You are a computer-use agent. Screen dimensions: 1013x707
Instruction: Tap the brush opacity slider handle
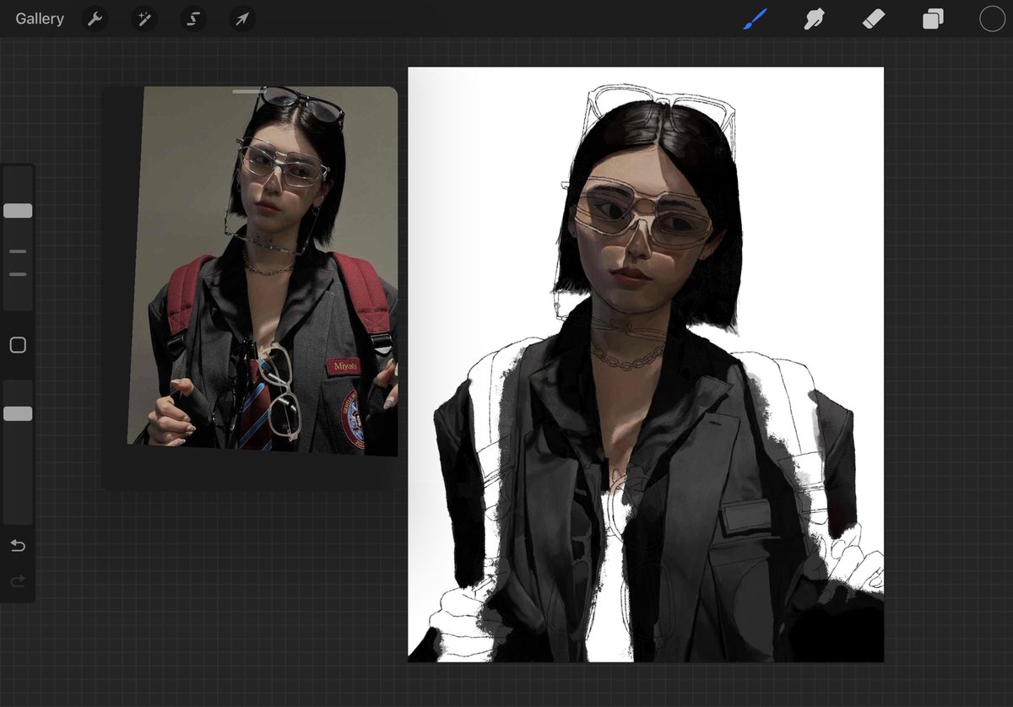(x=18, y=413)
